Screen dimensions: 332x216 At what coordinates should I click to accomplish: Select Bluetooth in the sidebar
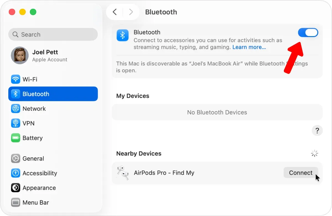coord(53,94)
